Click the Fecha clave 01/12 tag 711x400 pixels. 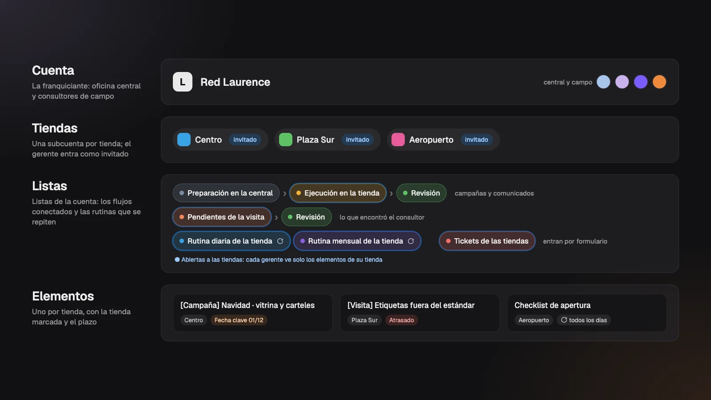[x=239, y=320]
